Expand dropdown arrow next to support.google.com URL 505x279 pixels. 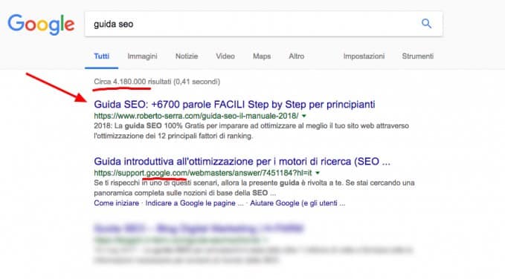318,173
